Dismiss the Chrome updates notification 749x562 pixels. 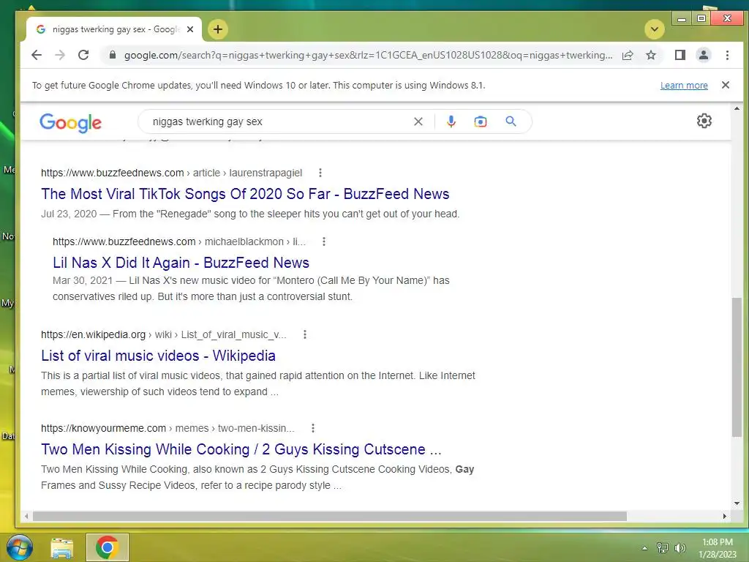(x=725, y=85)
